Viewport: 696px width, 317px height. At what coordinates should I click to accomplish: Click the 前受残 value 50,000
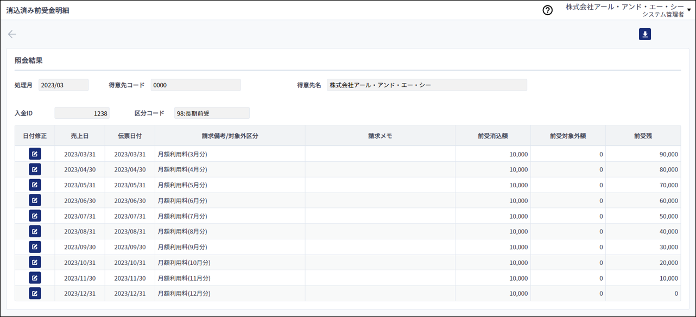coord(669,216)
